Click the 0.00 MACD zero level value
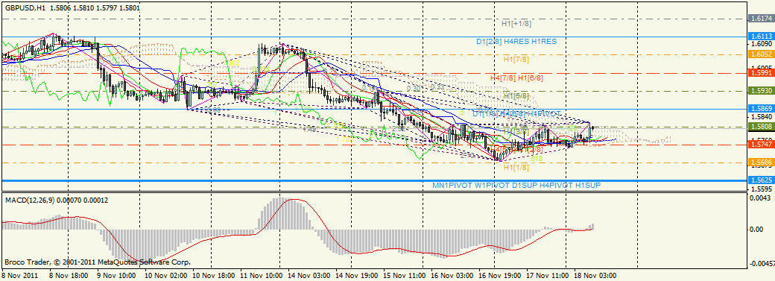 coord(756,229)
